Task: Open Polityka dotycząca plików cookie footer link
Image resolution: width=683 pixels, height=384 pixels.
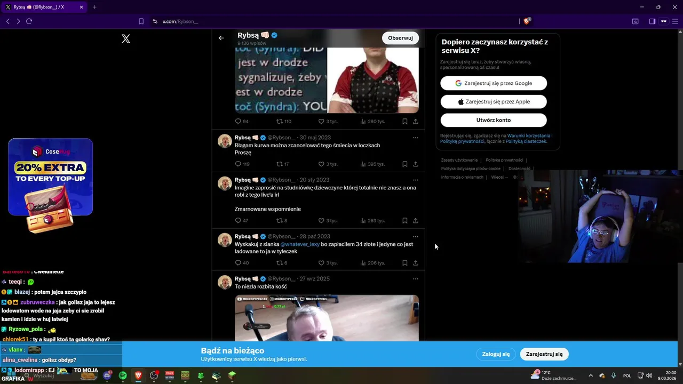Action: tap(471, 169)
